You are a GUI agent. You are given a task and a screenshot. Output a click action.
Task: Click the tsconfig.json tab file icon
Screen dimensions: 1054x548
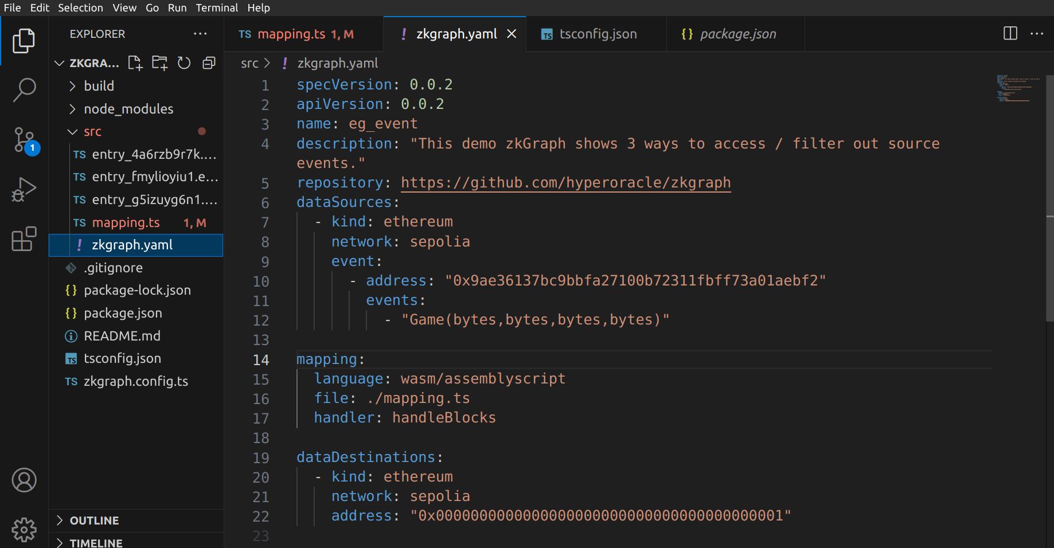pos(547,34)
